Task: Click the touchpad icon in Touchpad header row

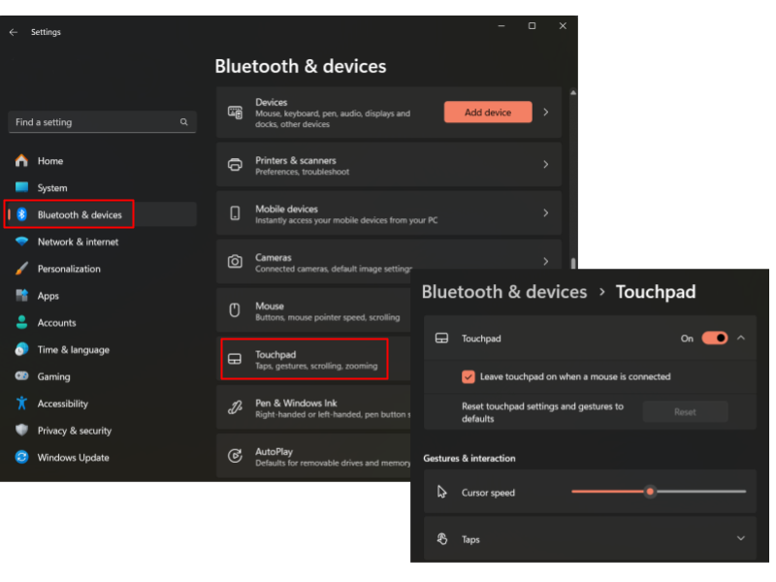Action: pos(441,339)
